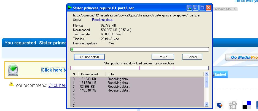This screenshot has height=111, width=258.
Task: Click the Hide details button
Action: (x=89, y=57)
